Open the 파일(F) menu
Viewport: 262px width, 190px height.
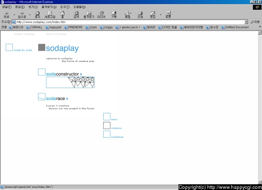click(x=7, y=7)
